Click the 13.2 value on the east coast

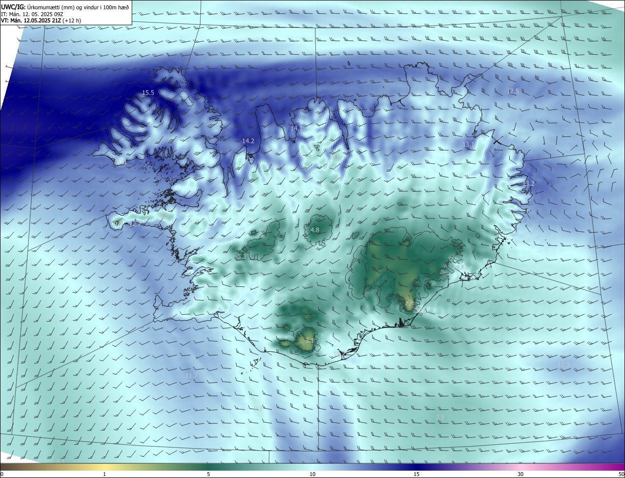click(529, 183)
